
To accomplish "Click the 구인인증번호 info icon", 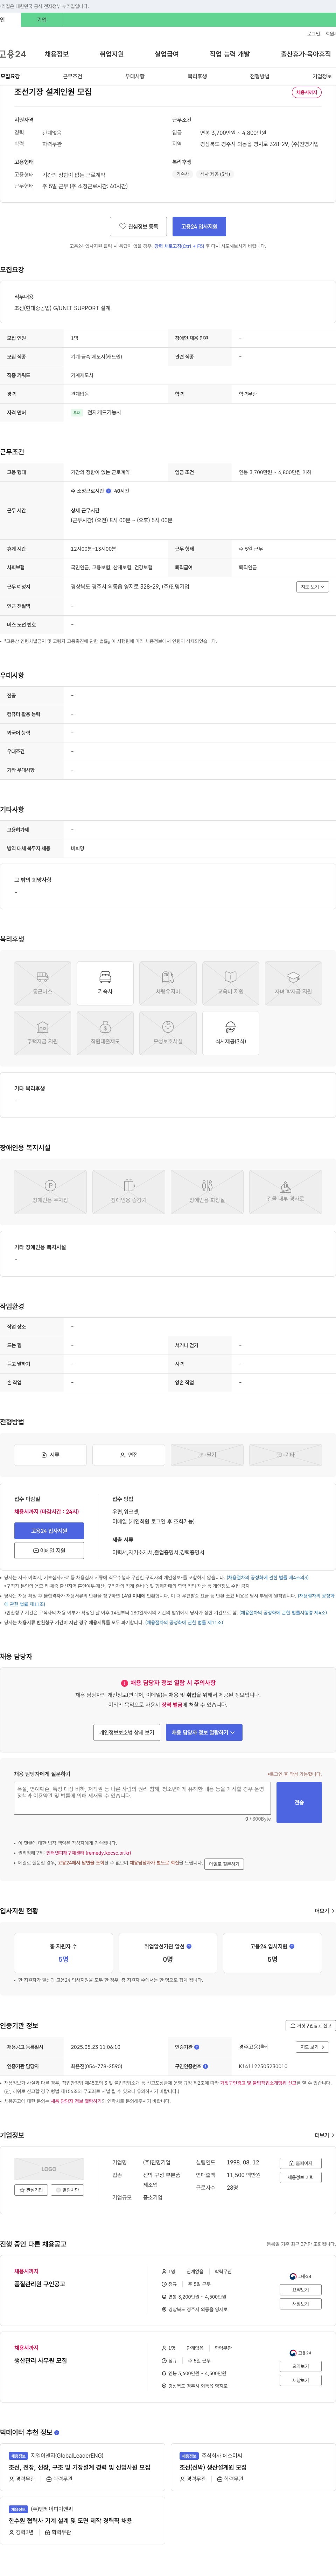I will pos(205,2066).
